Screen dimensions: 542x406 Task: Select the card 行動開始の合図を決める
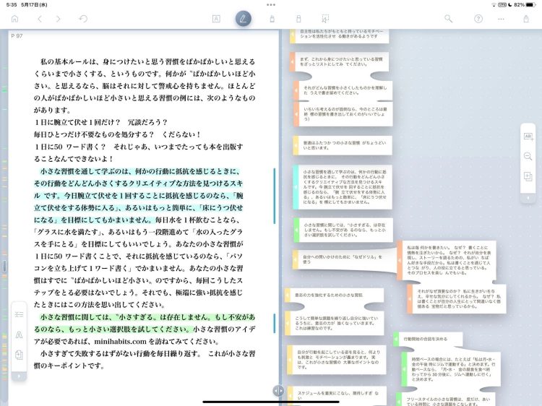click(x=428, y=339)
